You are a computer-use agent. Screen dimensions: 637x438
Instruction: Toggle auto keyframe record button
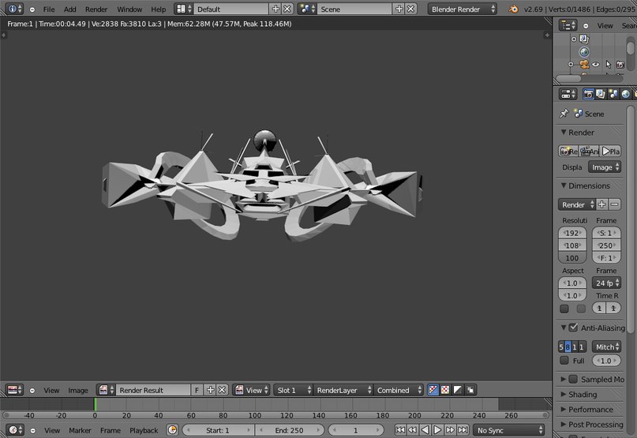point(173,430)
